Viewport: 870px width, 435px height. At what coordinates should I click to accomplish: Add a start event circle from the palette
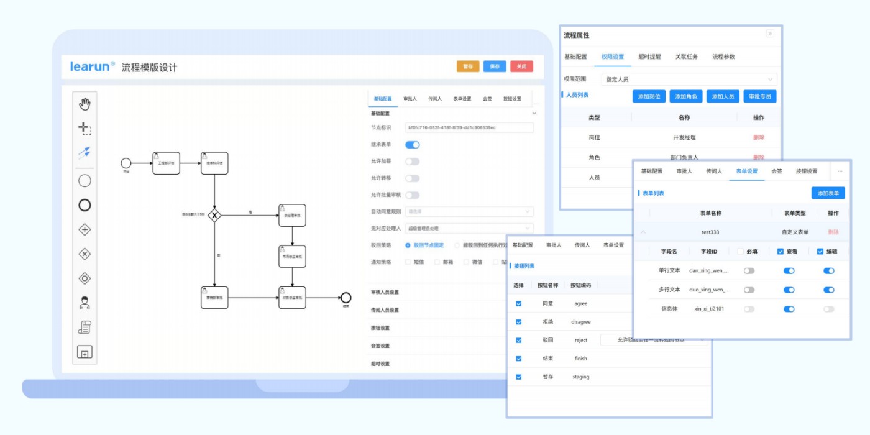[x=85, y=181]
